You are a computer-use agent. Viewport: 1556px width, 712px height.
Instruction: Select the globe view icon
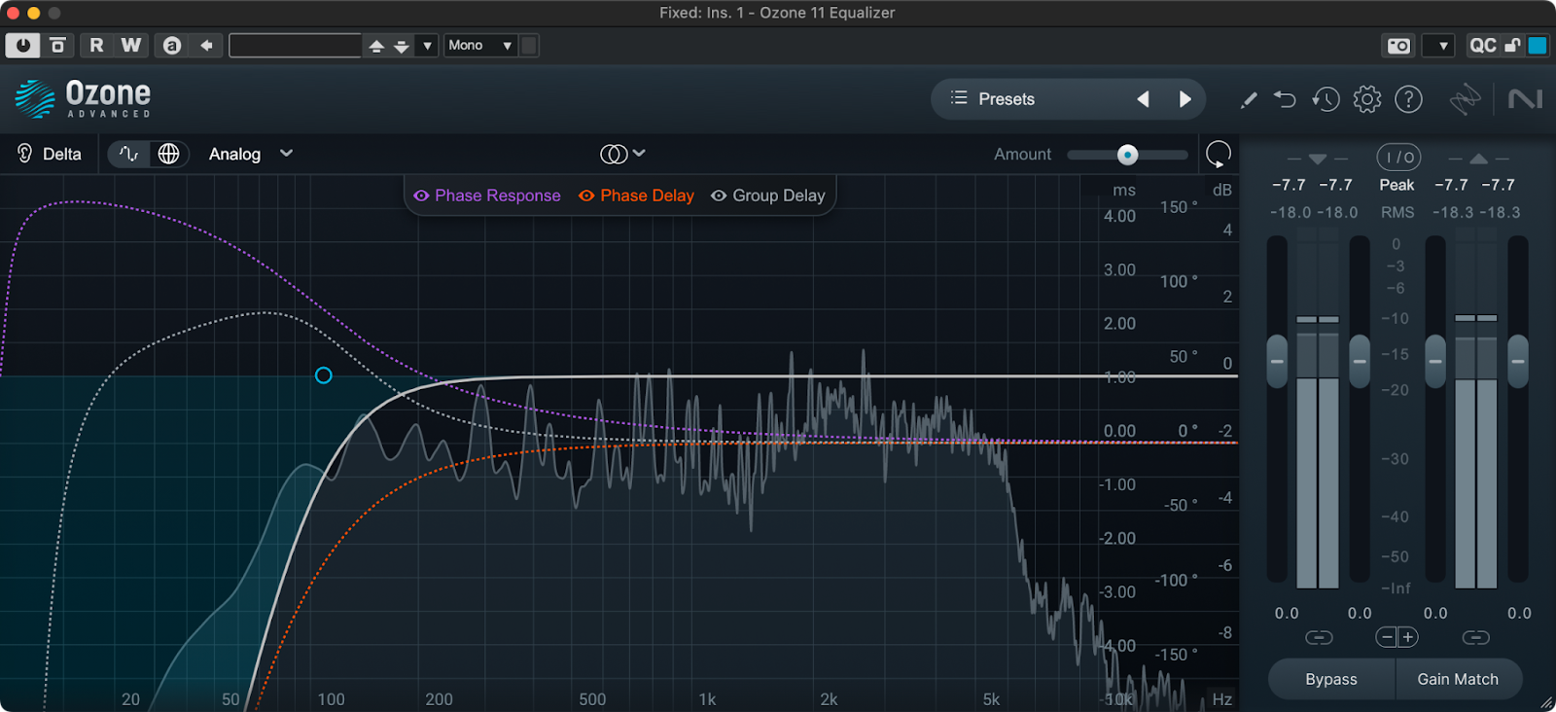tap(168, 154)
